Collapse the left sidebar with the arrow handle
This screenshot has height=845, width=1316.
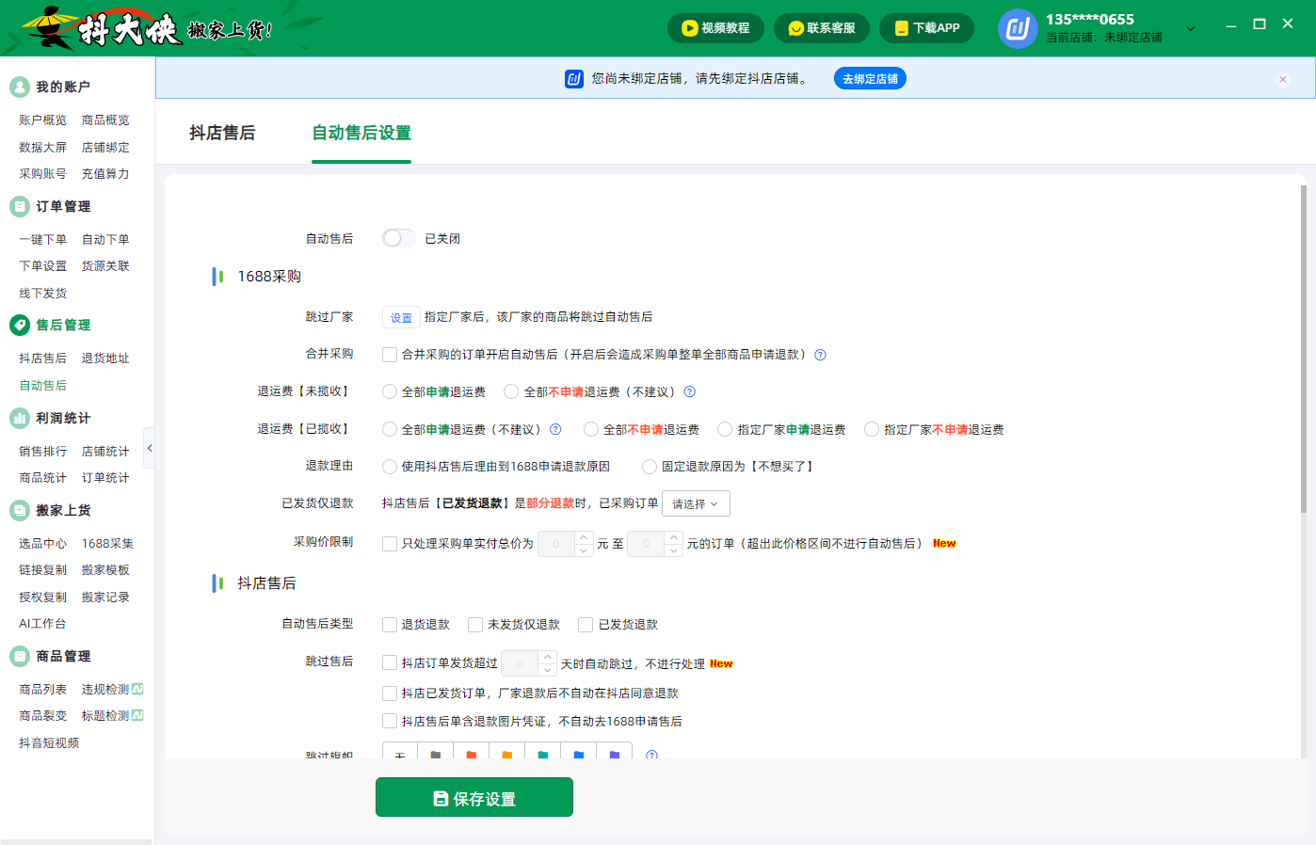149,448
